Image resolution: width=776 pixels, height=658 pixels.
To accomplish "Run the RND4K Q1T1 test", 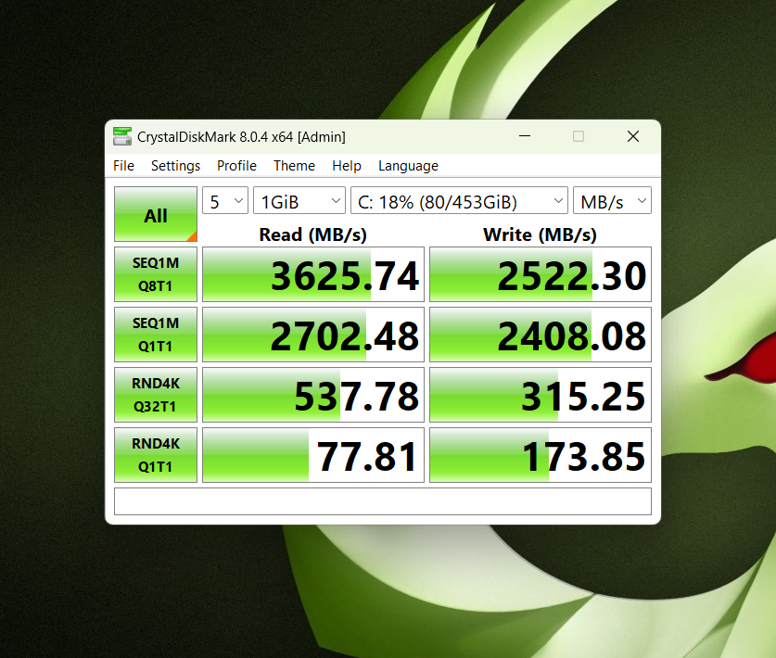I will (x=156, y=455).
